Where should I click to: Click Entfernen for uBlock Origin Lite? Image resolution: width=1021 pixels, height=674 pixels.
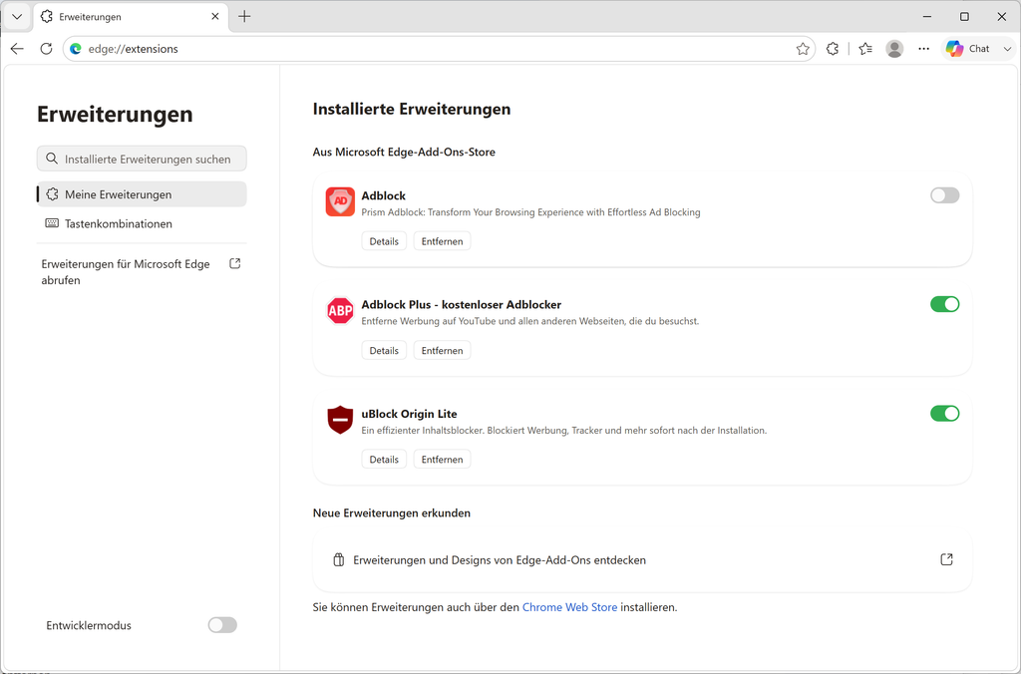coord(442,459)
